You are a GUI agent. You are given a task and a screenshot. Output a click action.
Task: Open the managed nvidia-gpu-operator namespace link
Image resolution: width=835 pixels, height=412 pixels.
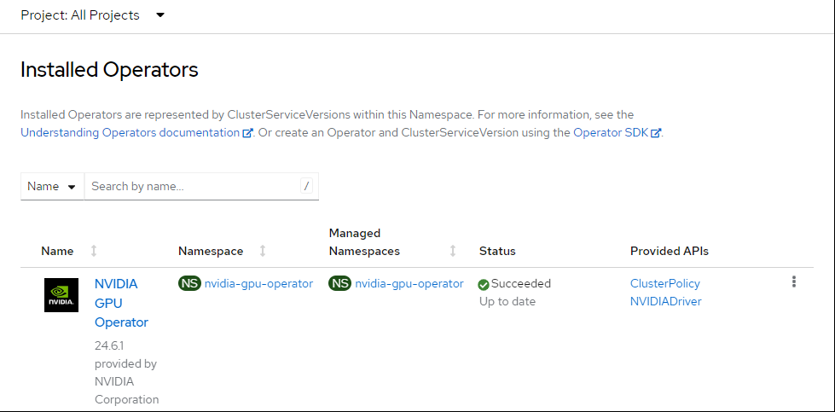[x=409, y=283]
